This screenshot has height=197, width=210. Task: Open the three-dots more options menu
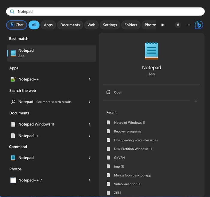point(188,25)
